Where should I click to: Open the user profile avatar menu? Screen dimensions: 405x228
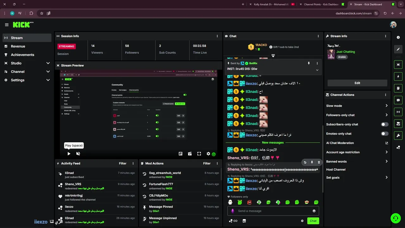(x=393, y=25)
